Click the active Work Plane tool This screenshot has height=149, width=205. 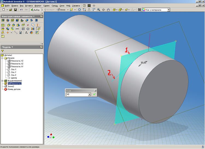pos(39,29)
